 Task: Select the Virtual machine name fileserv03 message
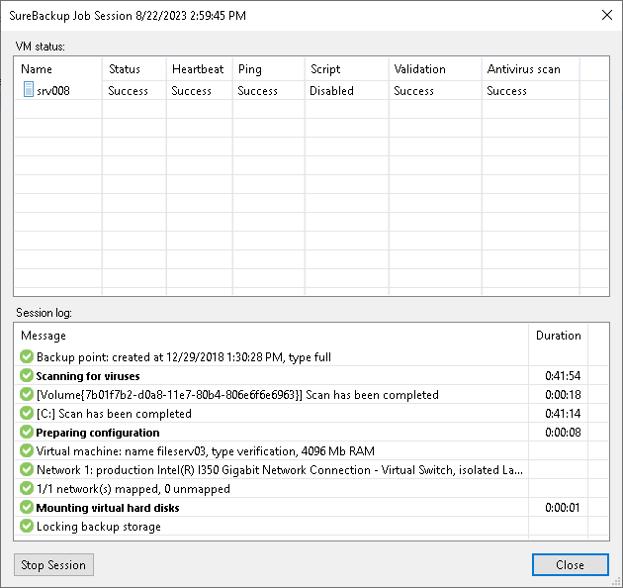(x=206, y=451)
